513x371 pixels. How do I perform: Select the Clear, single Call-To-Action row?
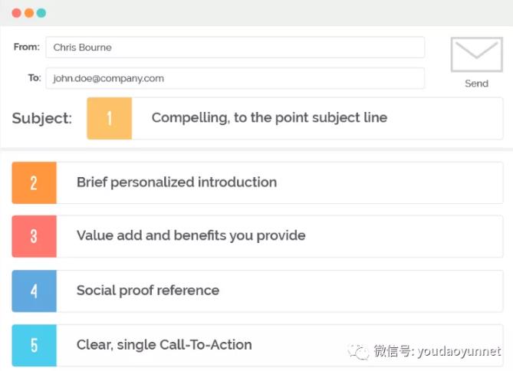279,345
